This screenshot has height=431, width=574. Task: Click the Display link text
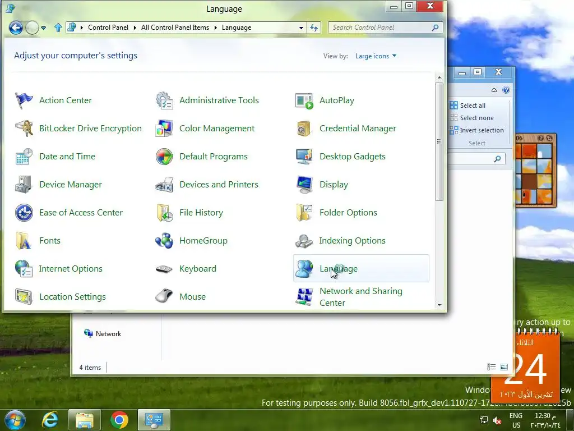334,185
